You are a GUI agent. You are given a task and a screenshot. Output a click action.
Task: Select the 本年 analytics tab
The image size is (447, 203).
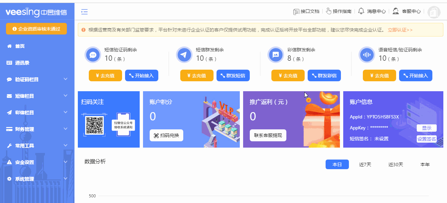pos(425,164)
